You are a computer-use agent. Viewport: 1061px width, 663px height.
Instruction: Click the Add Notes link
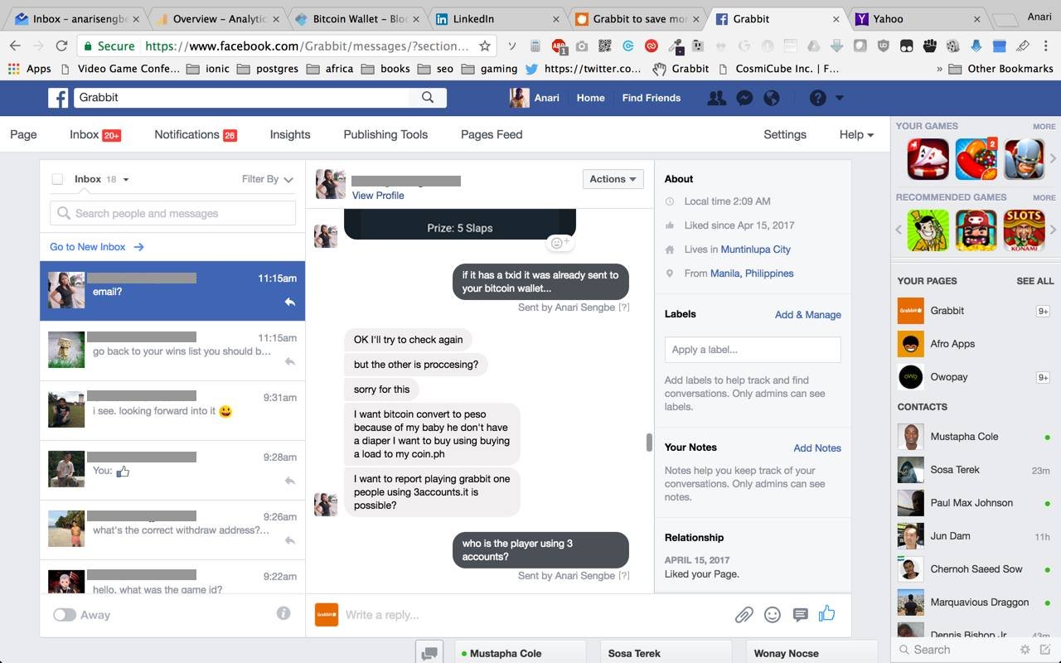click(817, 448)
